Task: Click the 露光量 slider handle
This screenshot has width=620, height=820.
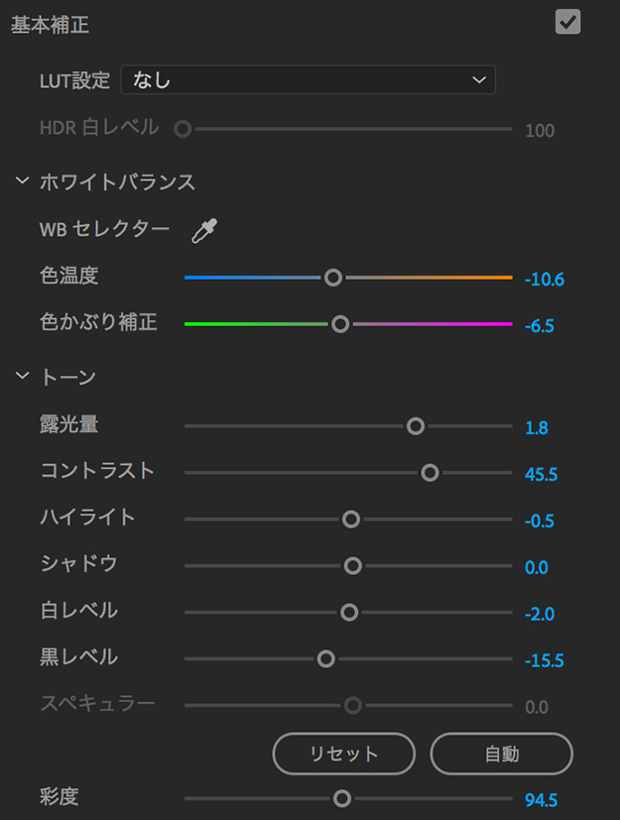Action: pos(416,426)
